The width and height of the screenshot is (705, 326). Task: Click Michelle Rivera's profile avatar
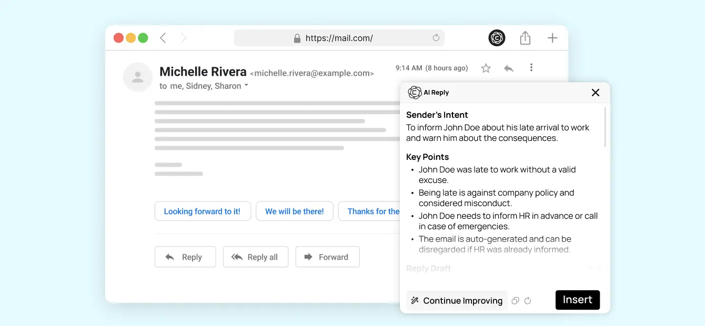138,77
